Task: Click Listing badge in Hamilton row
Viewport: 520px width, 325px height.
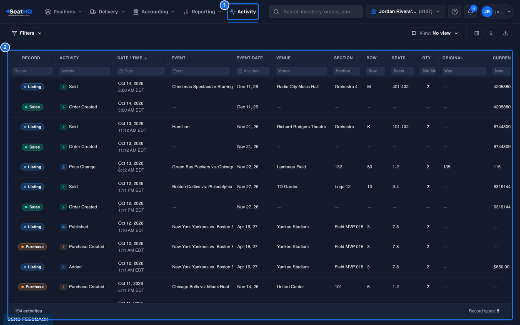Action: click(32, 127)
